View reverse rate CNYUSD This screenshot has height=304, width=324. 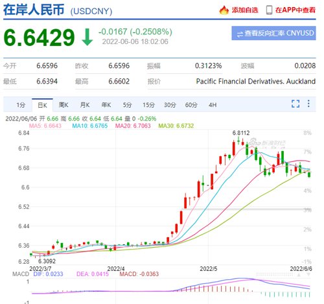(x=273, y=33)
